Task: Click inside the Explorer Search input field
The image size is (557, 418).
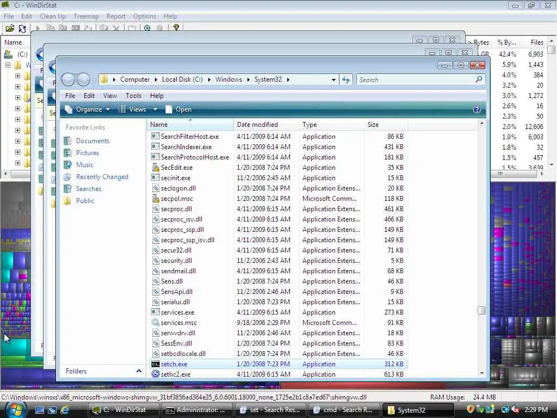Action: pos(416,79)
